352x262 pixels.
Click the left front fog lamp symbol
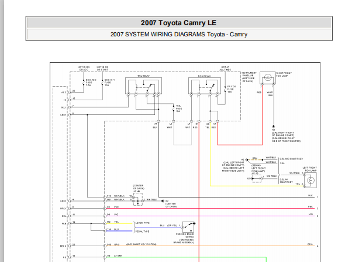[x=310, y=180]
